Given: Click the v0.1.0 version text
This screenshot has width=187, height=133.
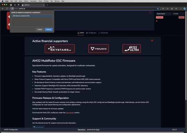Looking at the screenshot, I should pyautogui.click(x=174, y=130).
